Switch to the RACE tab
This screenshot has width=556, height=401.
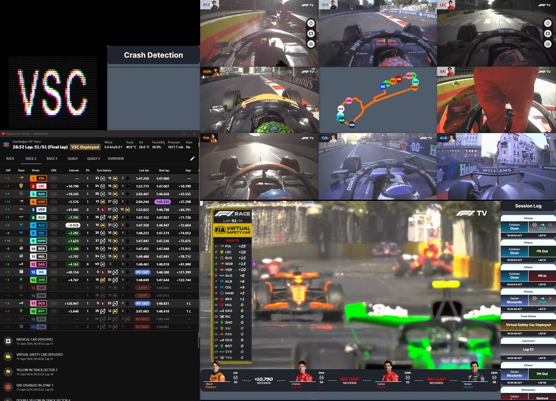click(10, 158)
